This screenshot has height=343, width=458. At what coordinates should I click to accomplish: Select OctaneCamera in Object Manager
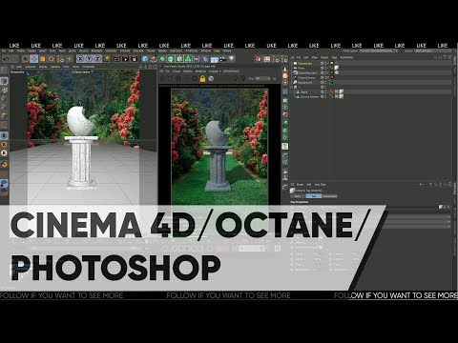306,77
